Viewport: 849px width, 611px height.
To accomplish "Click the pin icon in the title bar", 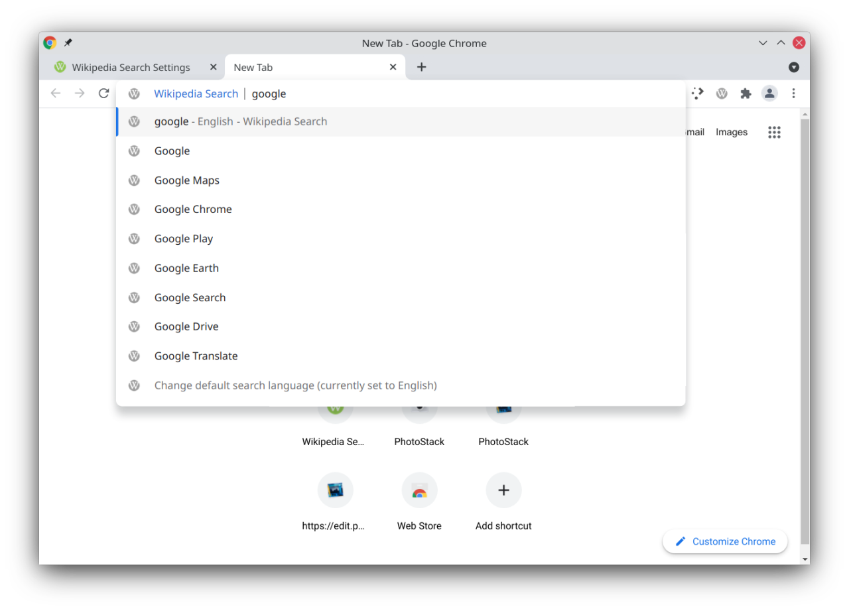I will pos(68,43).
